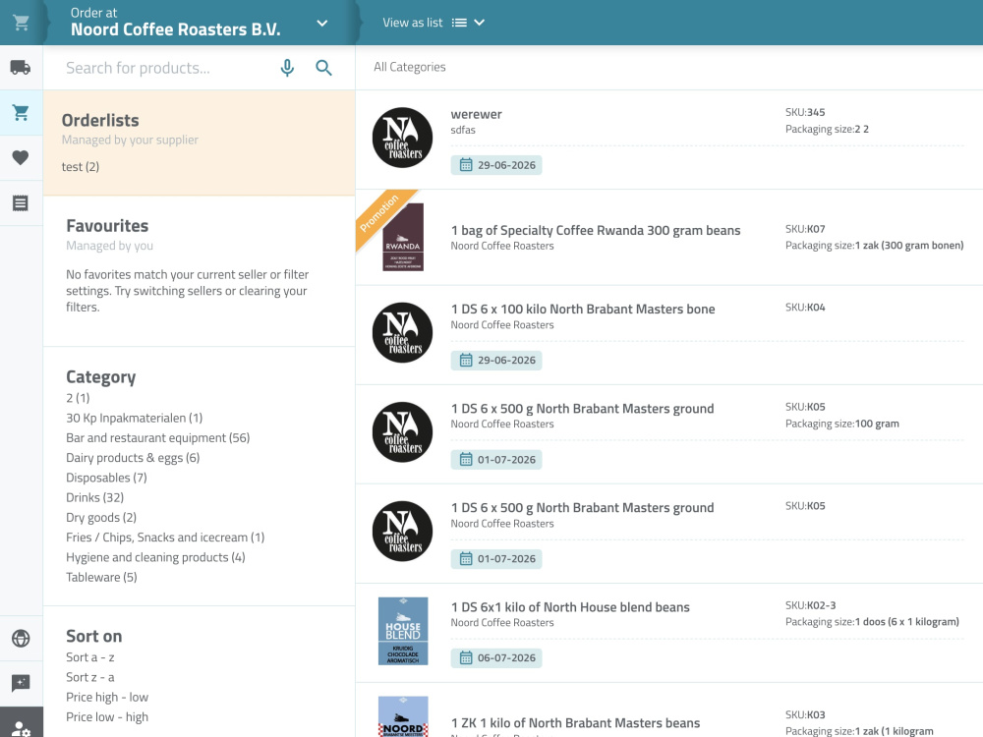Open the House Blend product thumbnail
This screenshot has width=983, height=737.
click(x=403, y=631)
